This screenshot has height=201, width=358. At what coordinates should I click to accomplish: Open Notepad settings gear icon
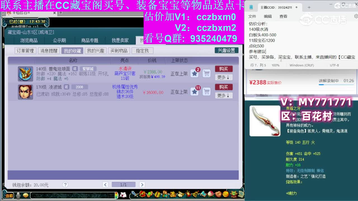click(x=356, y=16)
